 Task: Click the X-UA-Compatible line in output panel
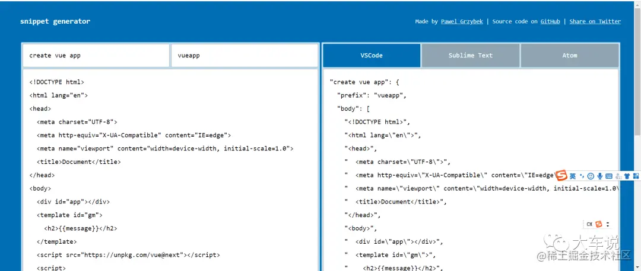(450, 175)
